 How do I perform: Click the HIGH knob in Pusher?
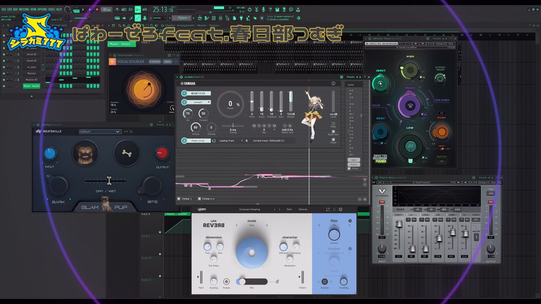click(x=410, y=70)
